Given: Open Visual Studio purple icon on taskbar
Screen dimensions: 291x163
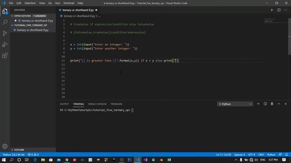Looking at the screenshot, I should pos(145,160).
